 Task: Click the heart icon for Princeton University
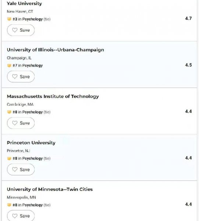15,169
